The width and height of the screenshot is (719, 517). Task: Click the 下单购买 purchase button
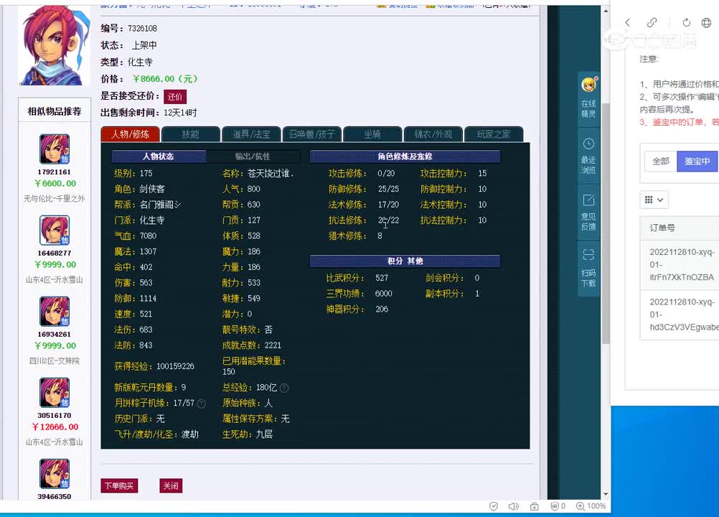[x=119, y=486]
